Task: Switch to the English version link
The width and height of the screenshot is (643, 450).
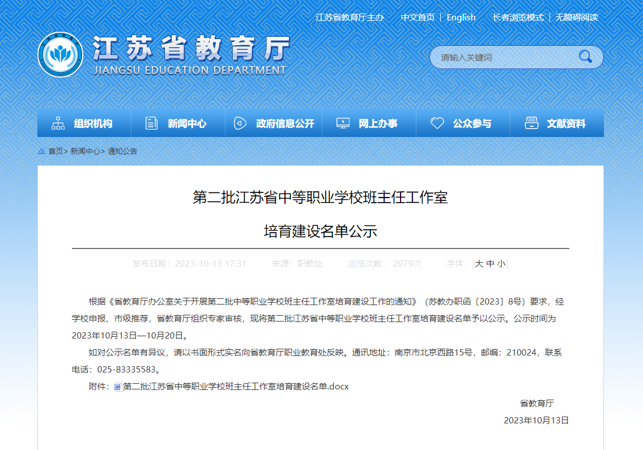Action: (x=461, y=18)
